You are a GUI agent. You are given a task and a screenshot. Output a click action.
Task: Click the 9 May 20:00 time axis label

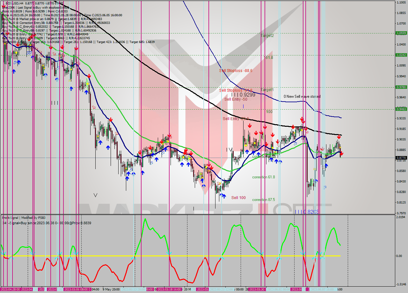pyautogui.click(x=111, y=289)
